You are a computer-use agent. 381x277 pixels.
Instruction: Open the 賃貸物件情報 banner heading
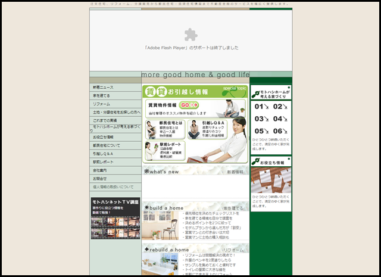pyautogui.click(x=163, y=105)
